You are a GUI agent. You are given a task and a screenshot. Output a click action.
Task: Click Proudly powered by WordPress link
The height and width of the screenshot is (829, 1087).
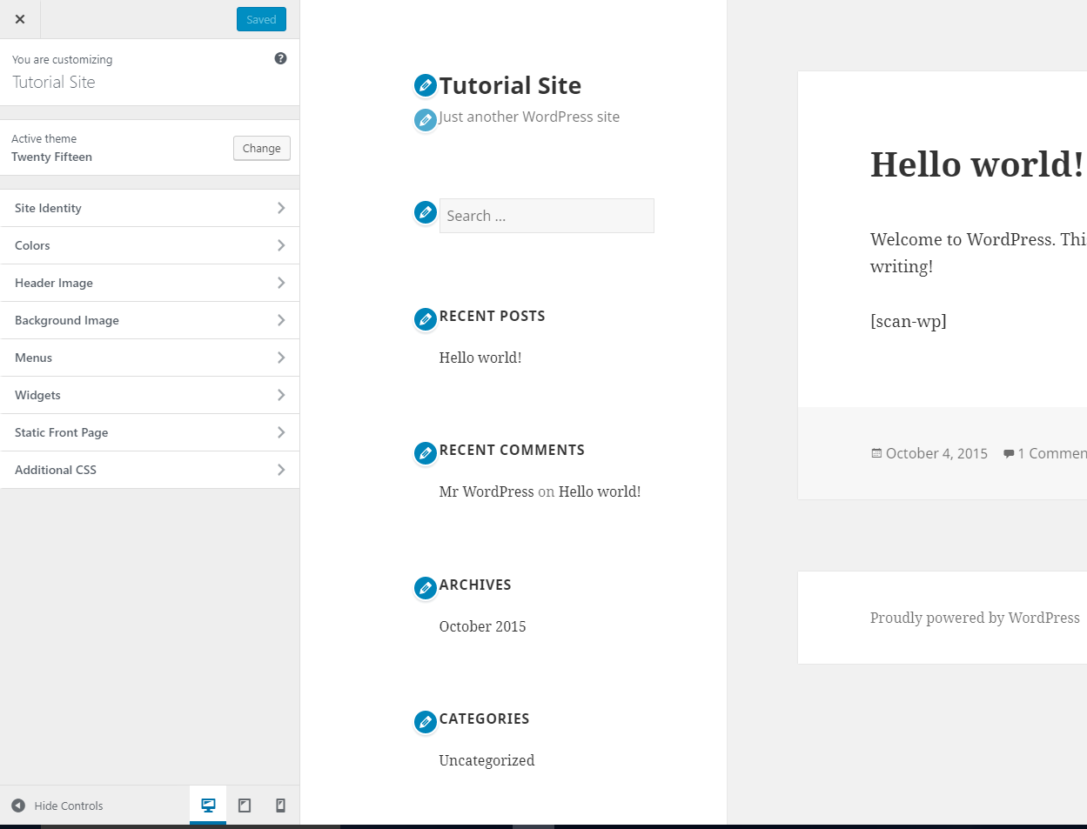[x=975, y=618]
